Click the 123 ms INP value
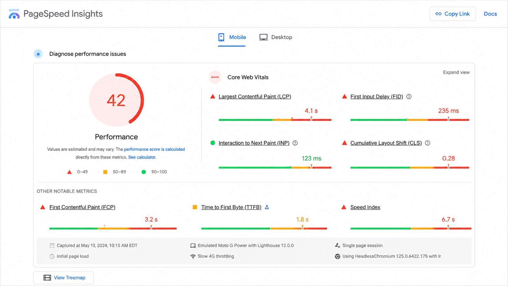The image size is (508, 286). (x=311, y=158)
